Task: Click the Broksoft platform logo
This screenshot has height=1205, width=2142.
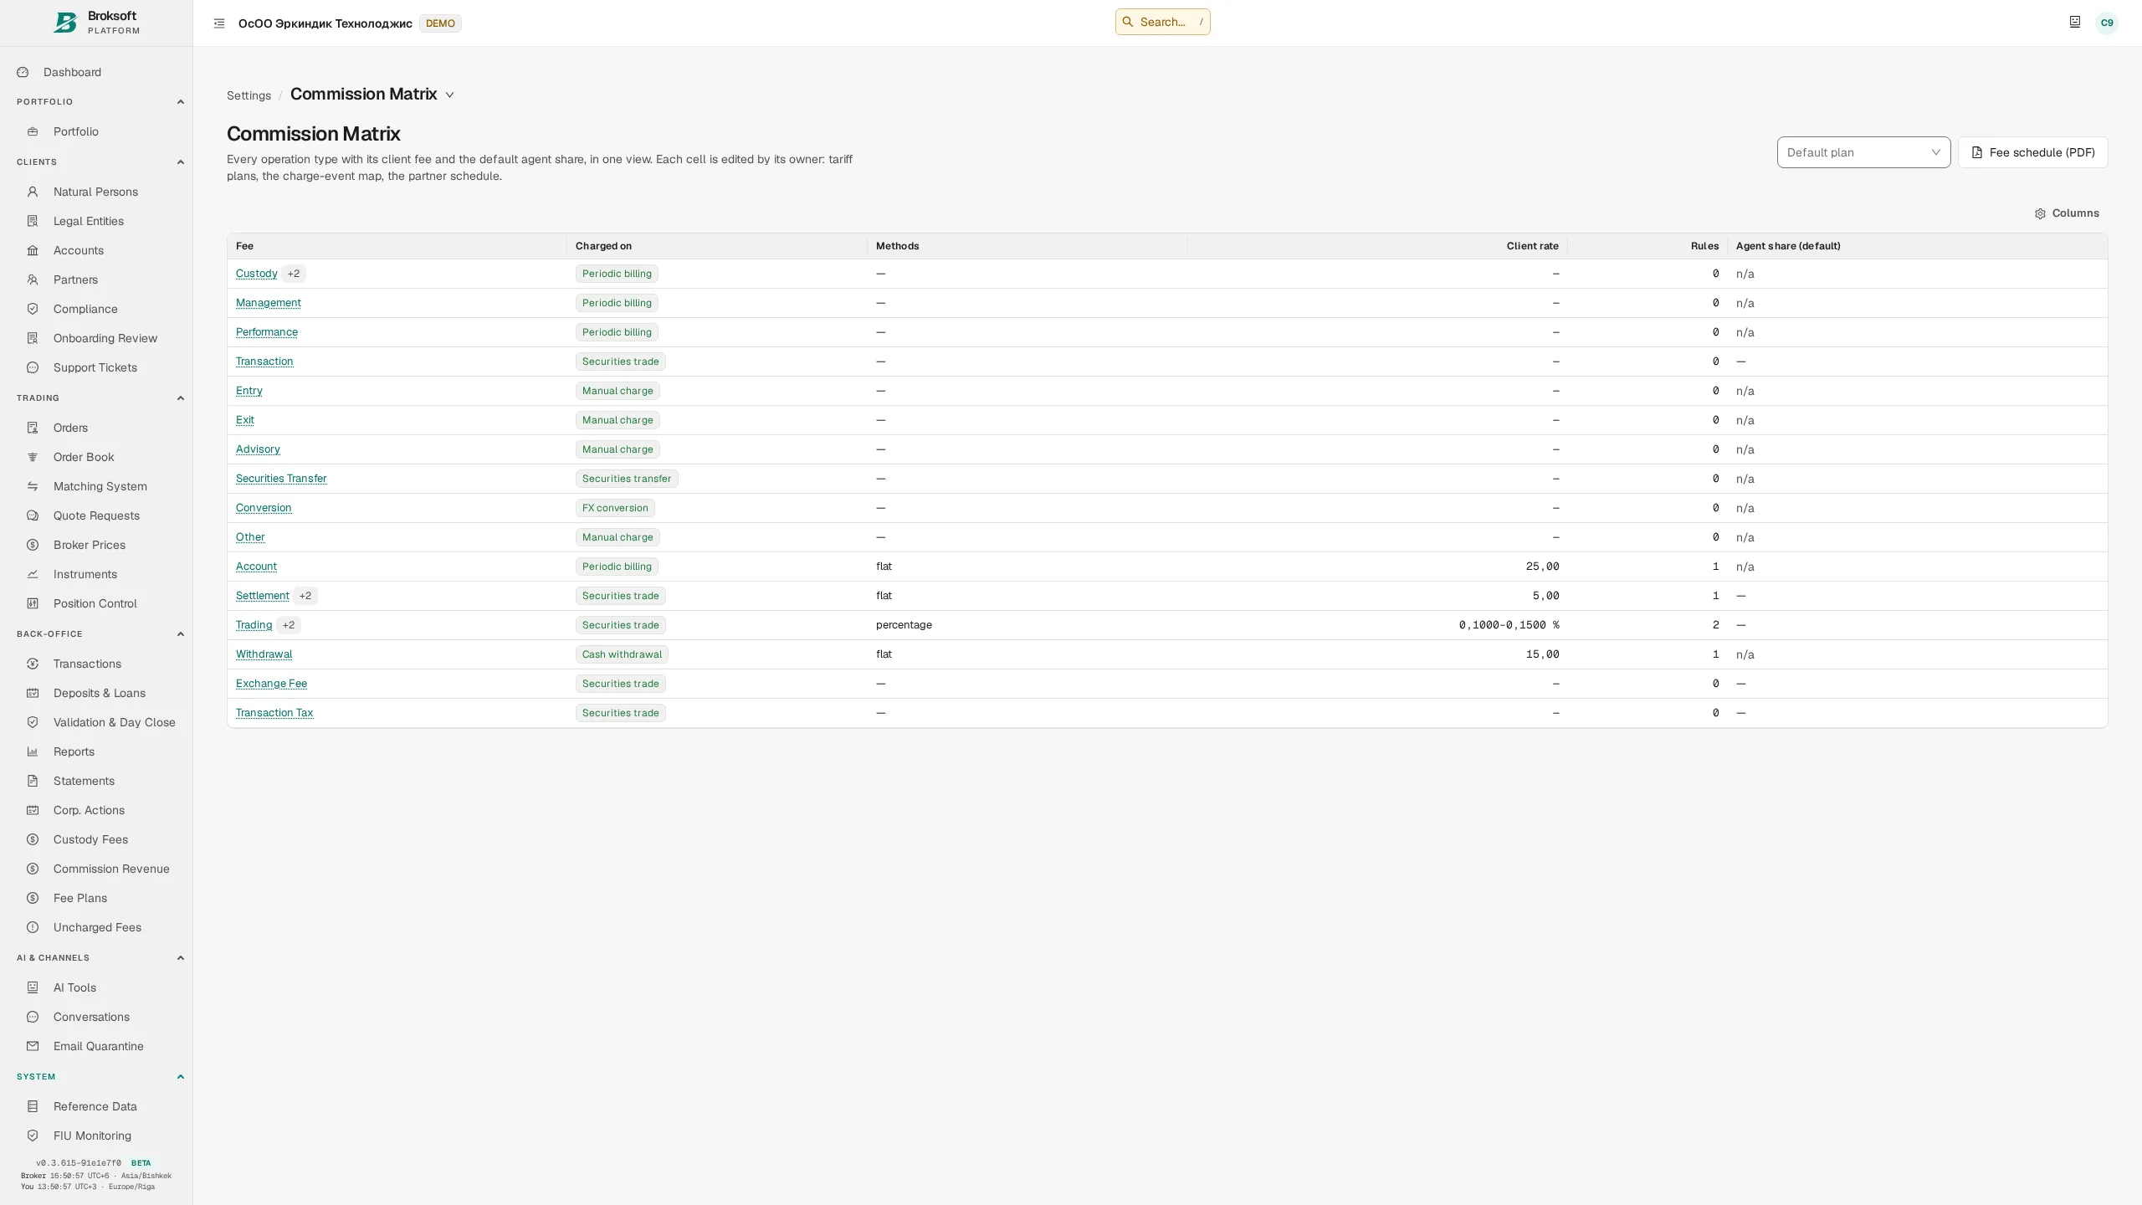Action: click(x=96, y=23)
